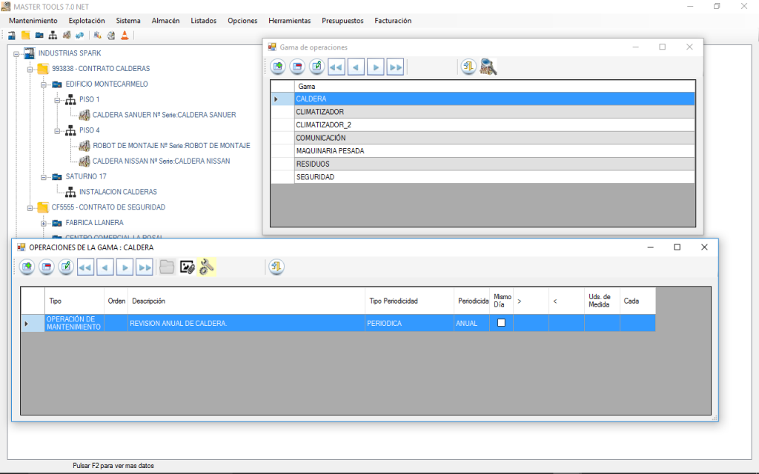Select the CLIMATIZADOR_2 row in Gama list
The image size is (759, 474).
coord(323,124)
